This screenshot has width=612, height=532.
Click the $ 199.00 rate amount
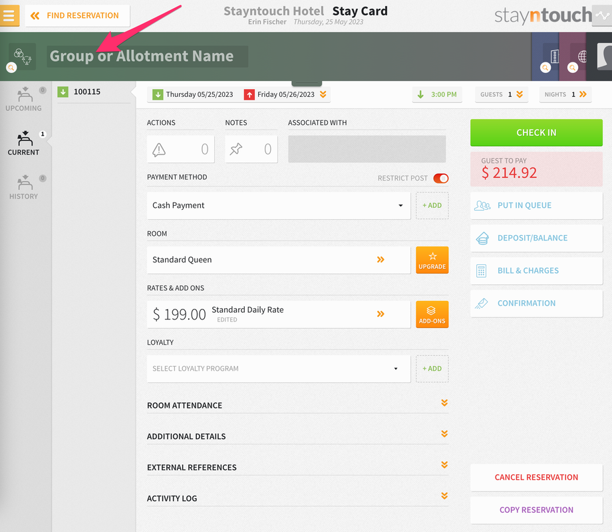[179, 314]
